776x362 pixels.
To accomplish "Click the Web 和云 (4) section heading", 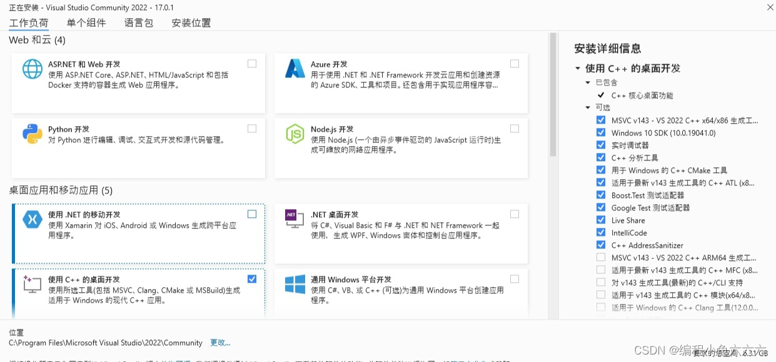I will click(37, 40).
